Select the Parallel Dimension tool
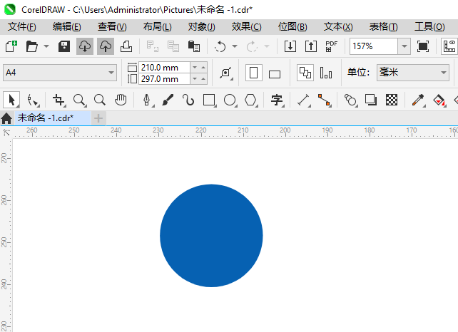This screenshot has height=332, width=458. tap(304, 100)
